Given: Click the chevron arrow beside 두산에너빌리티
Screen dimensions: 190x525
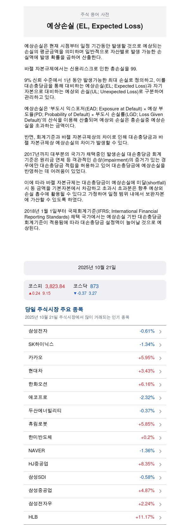Looking at the screenshot, I should coord(160,411).
